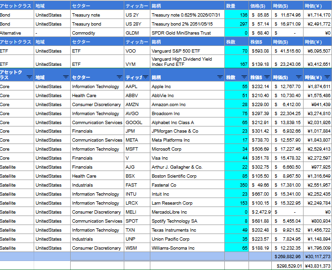Screen dimensions: 332x270
Task: Select the AAPL ticker cell
Action: point(137,87)
